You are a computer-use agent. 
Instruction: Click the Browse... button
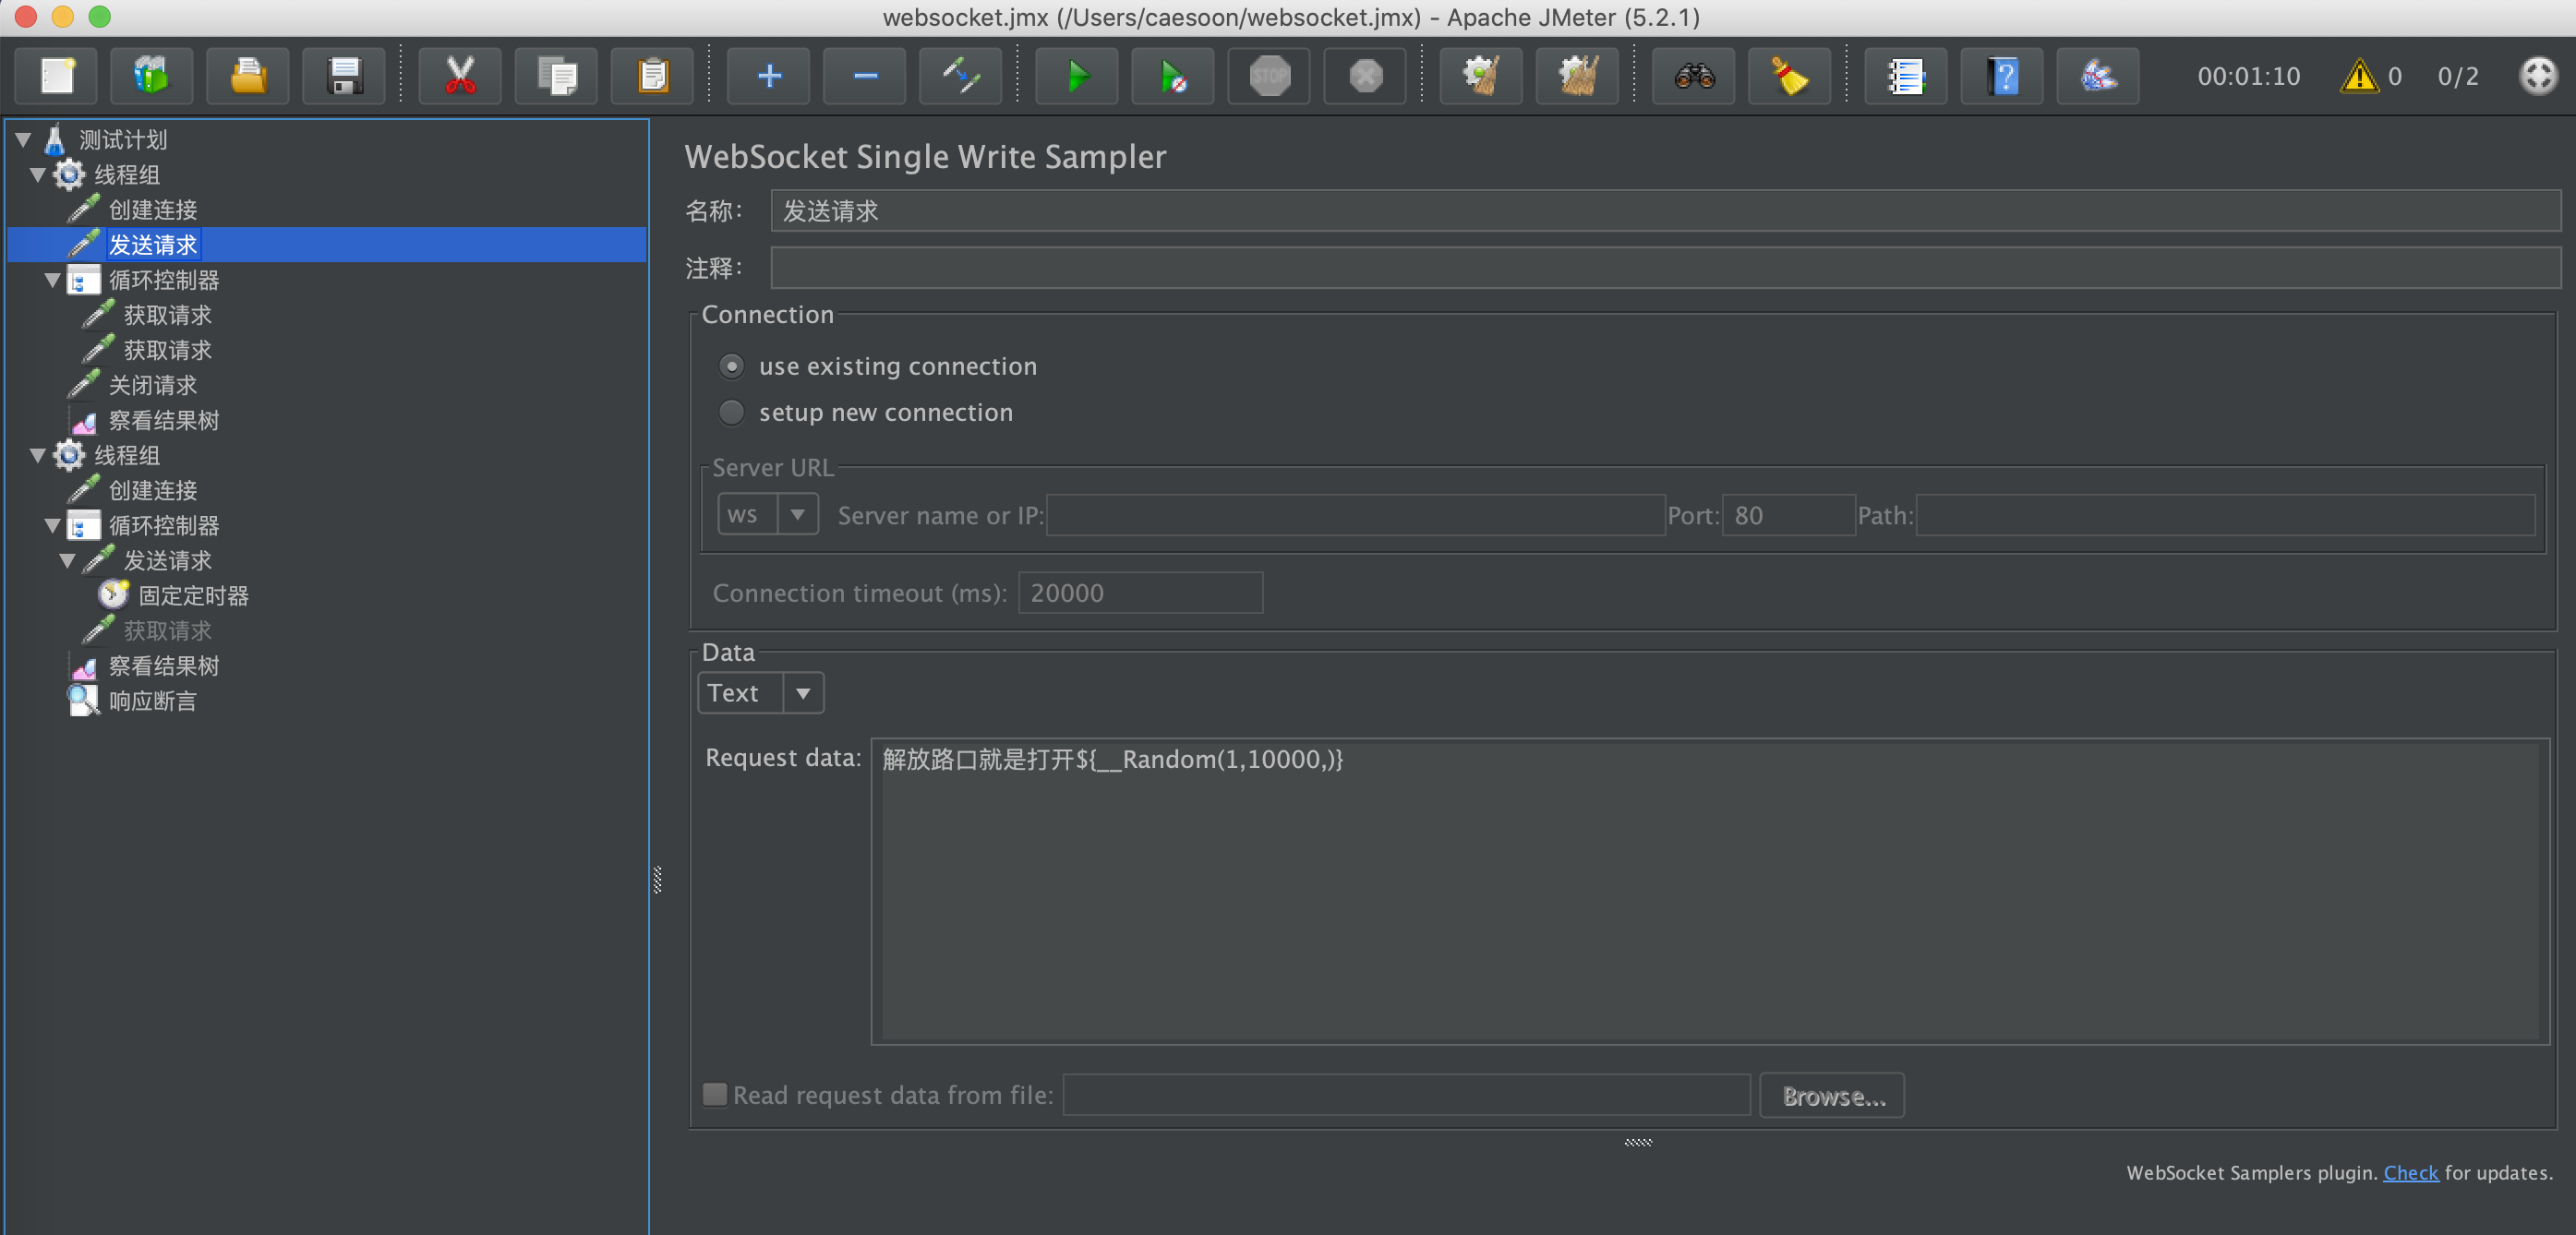[1832, 1096]
